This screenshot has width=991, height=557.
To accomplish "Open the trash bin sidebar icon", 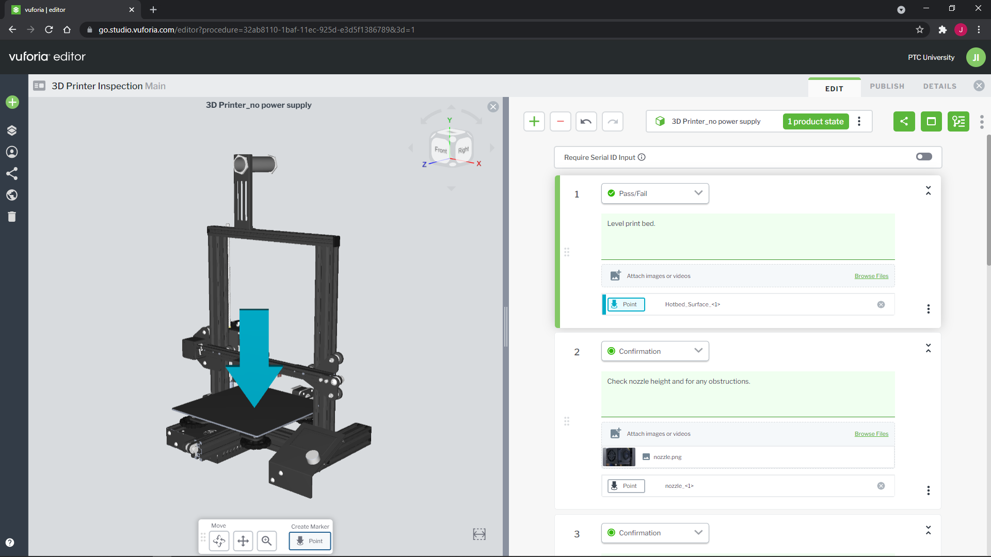I will (12, 217).
